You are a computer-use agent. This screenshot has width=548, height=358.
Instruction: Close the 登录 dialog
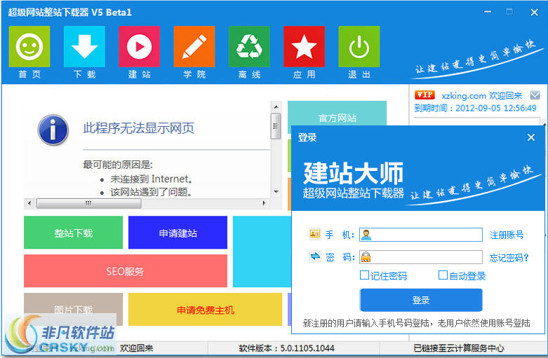pos(531,137)
